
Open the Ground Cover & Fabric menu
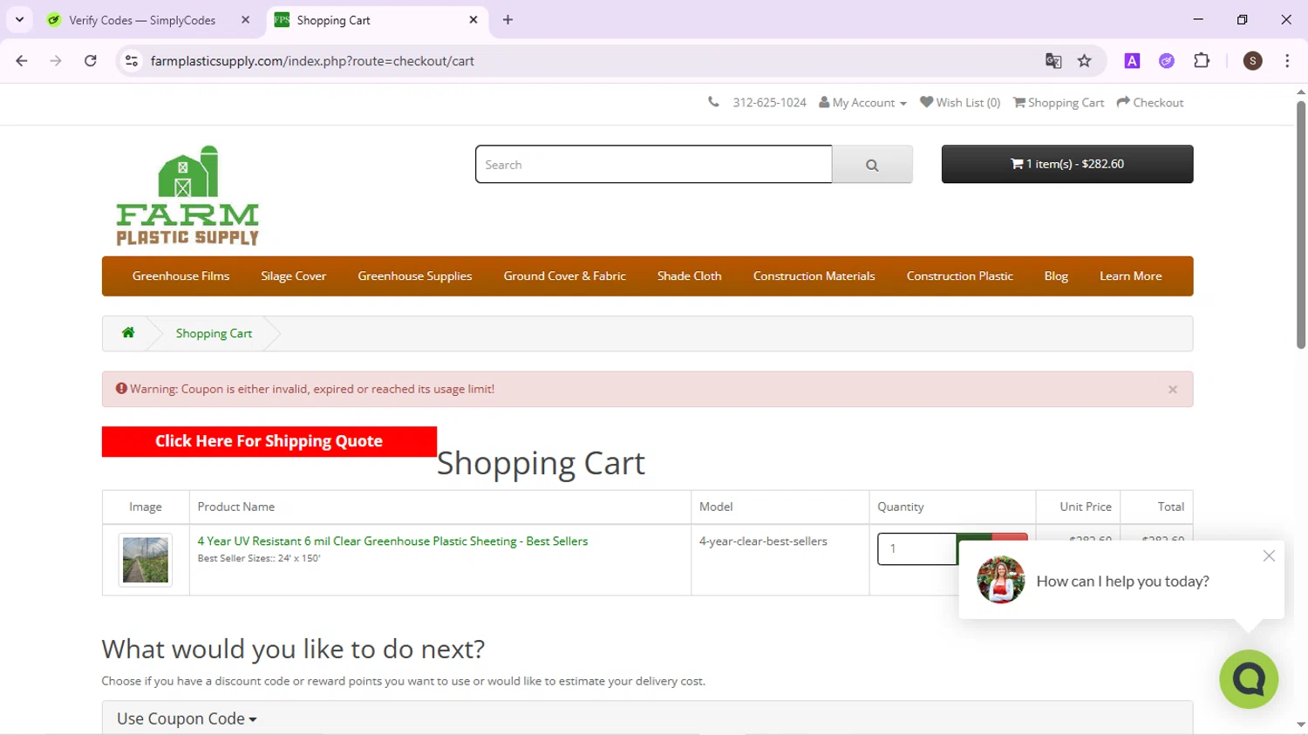coord(565,276)
